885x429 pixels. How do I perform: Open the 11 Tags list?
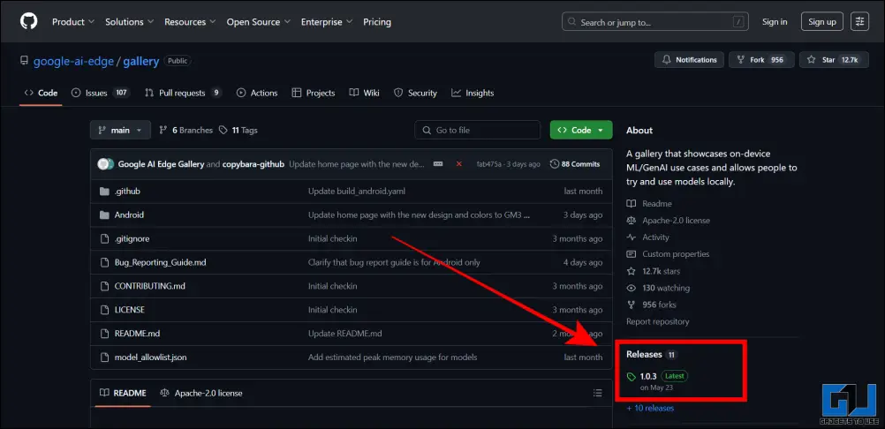coord(238,130)
